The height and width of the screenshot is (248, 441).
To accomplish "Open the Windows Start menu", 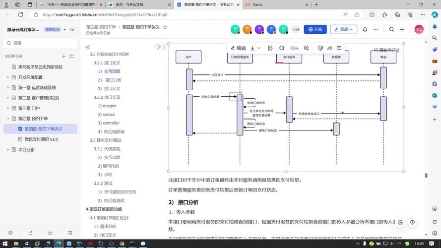I will [5, 244].
